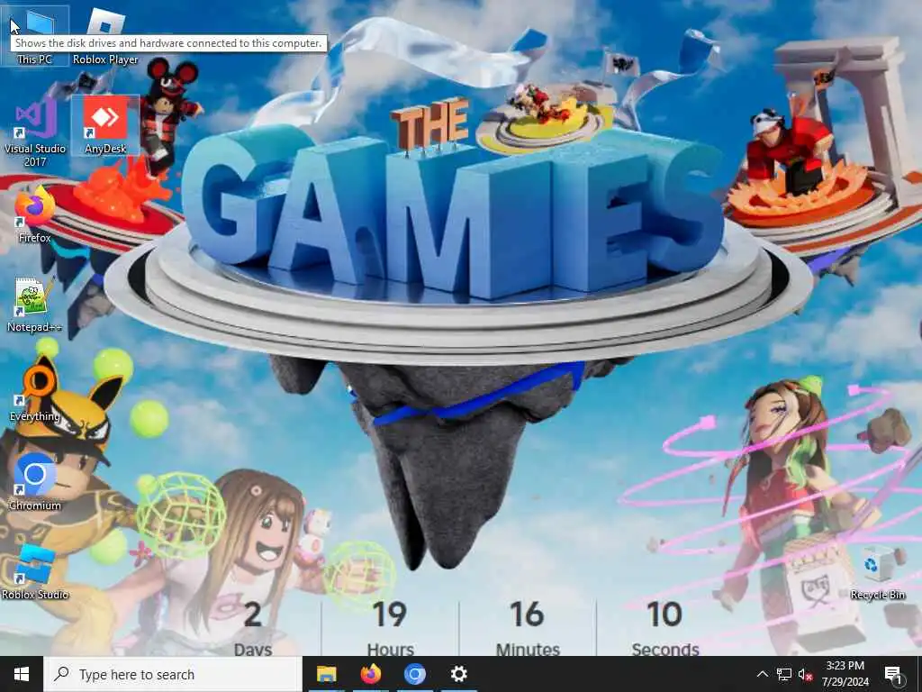Click the muted volume tray icon
The height and width of the screenshot is (692, 922).
(805, 674)
